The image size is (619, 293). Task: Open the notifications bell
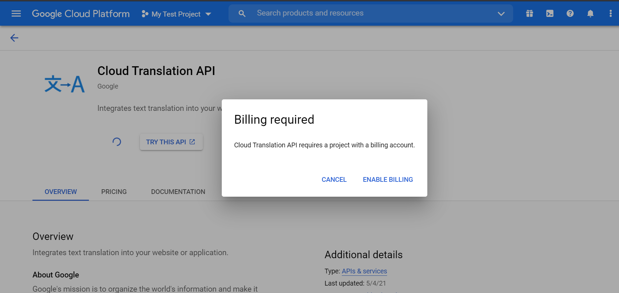click(590, 14)
